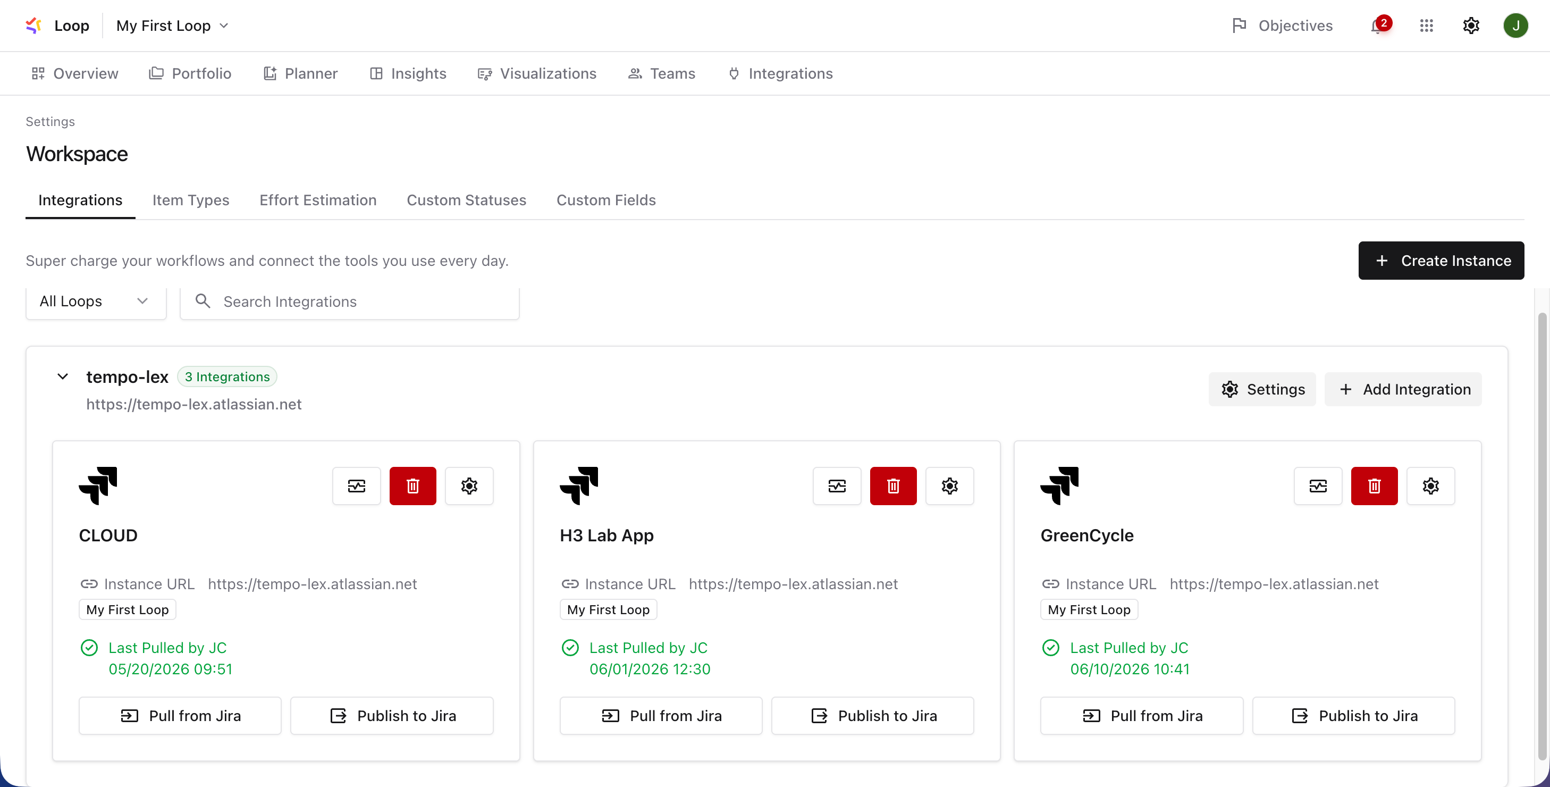
Task: Click the CLOUD card Instance URL link
Action: [x=313, y=584]
